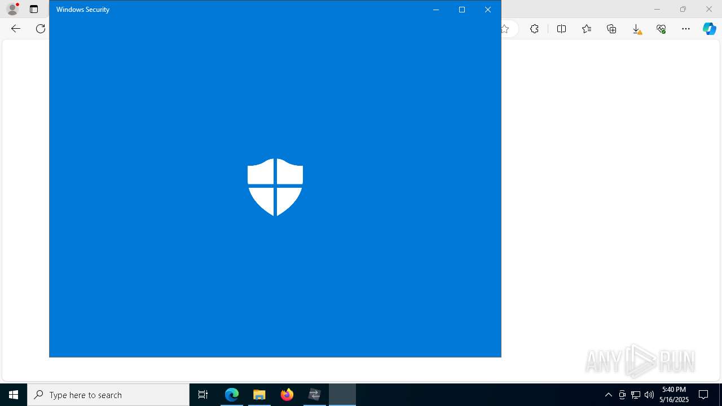Open File Explorer from taskbar
Image resolution: width=722 pixels, height=406 pixels.
point(259,395)
